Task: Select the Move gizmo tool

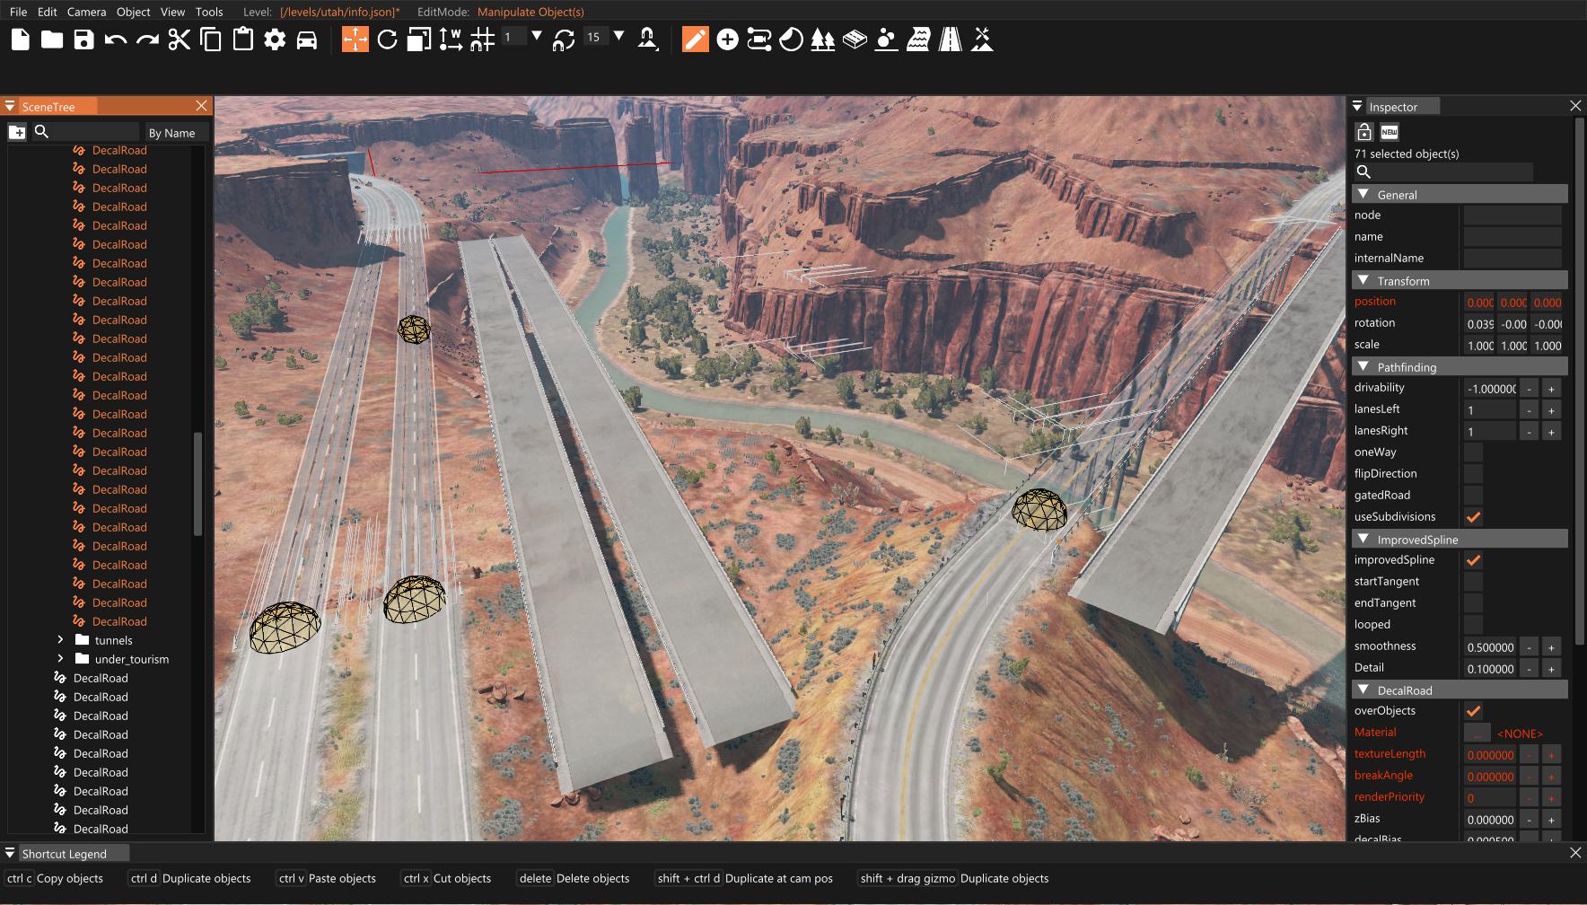Action: tap(355, 40)
